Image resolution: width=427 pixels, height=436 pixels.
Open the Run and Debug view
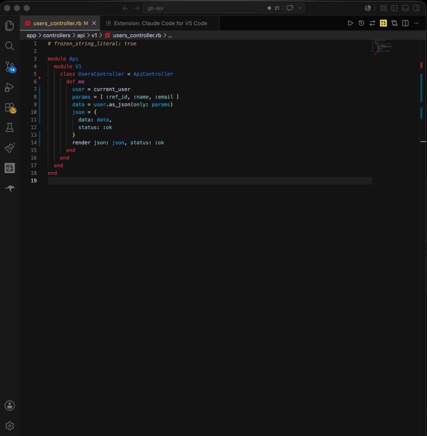pos(9,87)
